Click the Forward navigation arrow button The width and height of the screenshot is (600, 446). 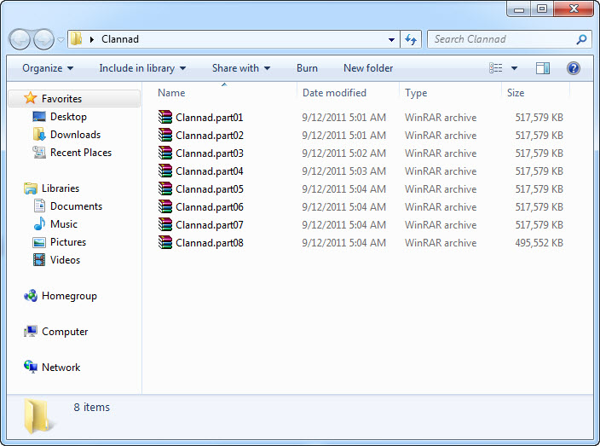pos(43,39)
